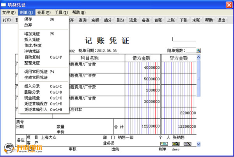This screenshot has width=234, height=157.
Task: Open the 工具(T) menu
Action: (x=61, y=12)
